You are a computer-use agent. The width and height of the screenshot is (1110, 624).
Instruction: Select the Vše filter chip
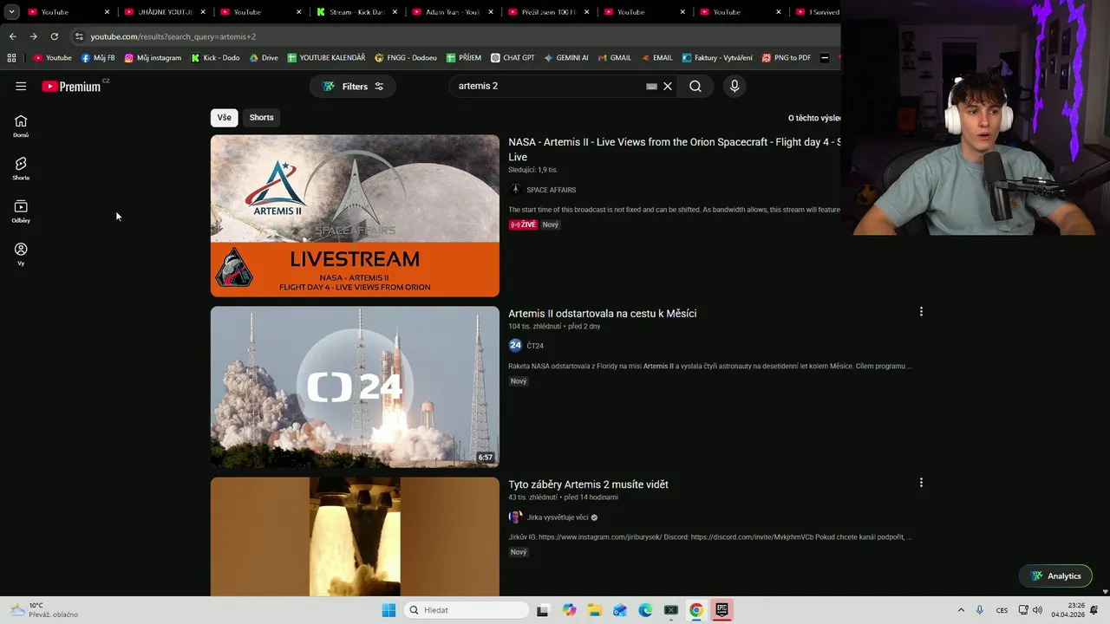point(225,117)
